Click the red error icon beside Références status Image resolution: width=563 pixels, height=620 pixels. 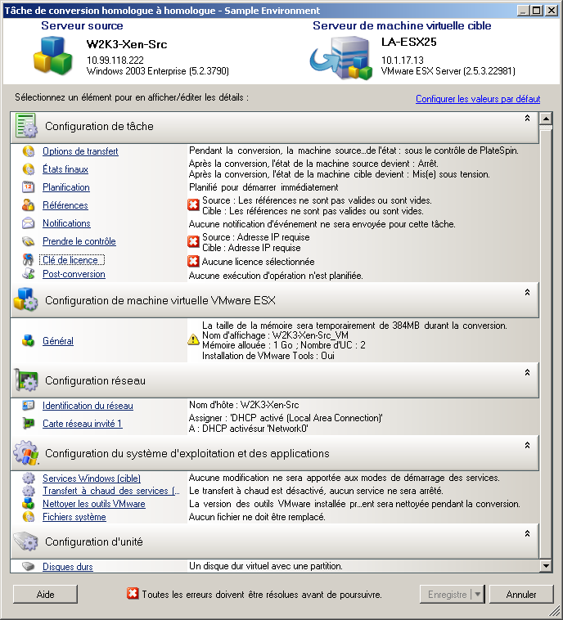193,204
